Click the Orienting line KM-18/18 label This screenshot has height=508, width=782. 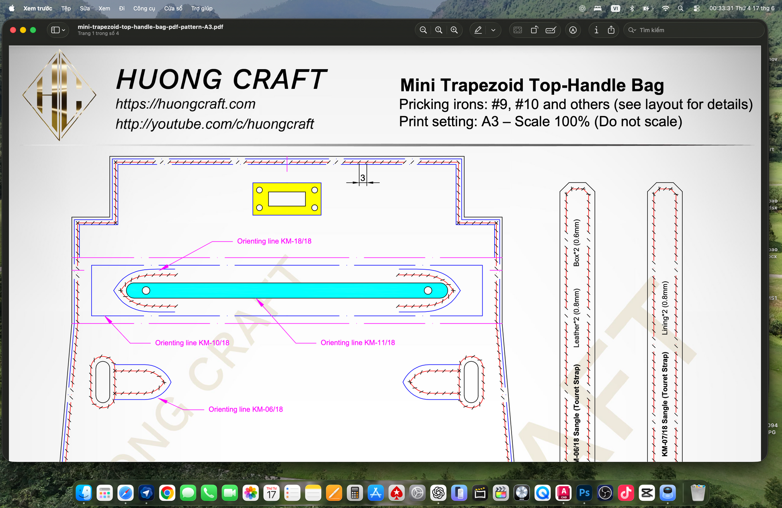point(274,241)
